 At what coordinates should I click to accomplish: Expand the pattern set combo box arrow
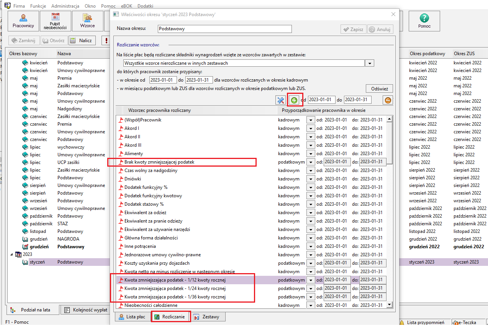tap(370, 63)
